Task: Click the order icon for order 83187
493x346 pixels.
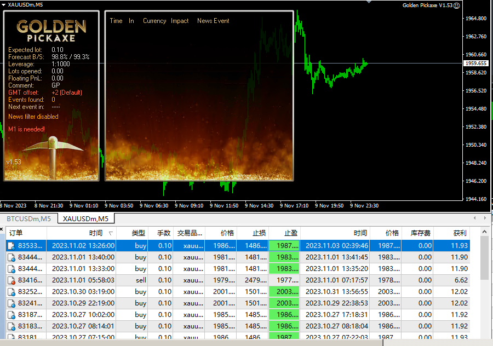Action: coord(12,315)
